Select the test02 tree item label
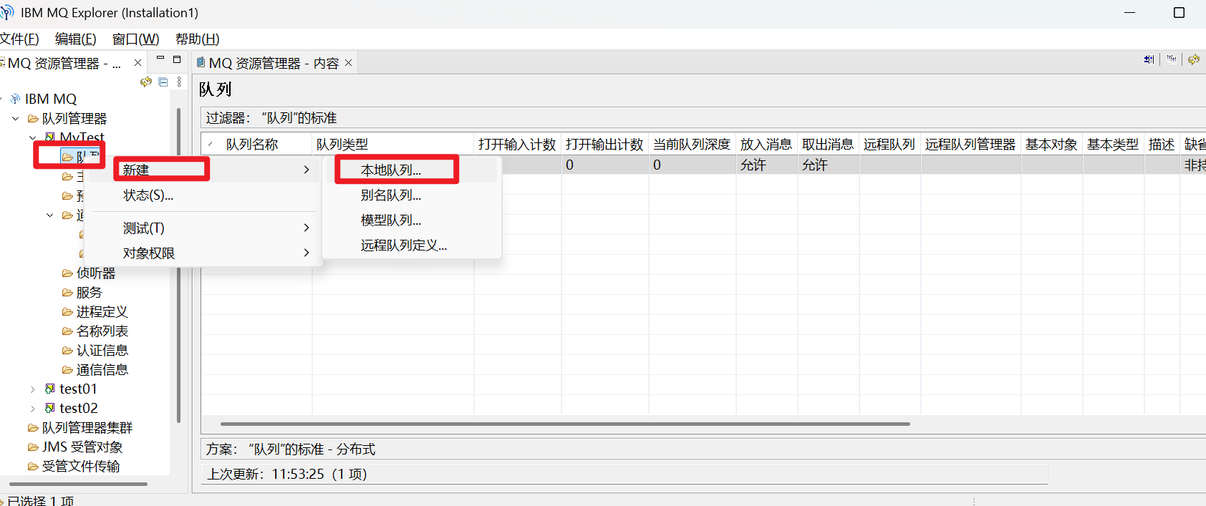Screen dimensions: 1206x506 pyautogui.click(x=79, y=408)
